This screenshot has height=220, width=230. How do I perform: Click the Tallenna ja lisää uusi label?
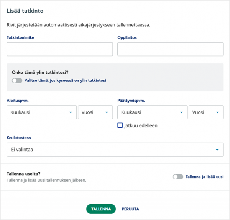tap(204, 177)
